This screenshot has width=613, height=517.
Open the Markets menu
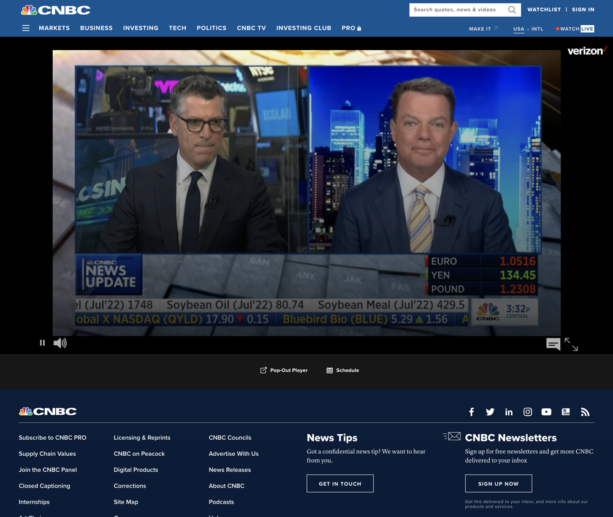(x=55, y=28)
